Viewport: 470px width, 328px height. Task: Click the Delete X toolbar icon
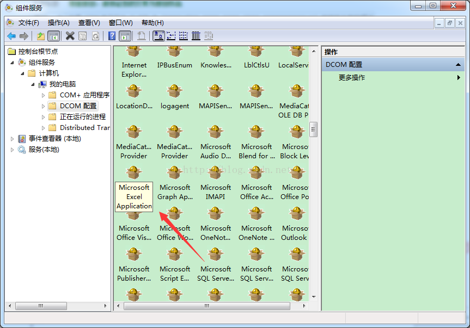(x=70, y=36)
